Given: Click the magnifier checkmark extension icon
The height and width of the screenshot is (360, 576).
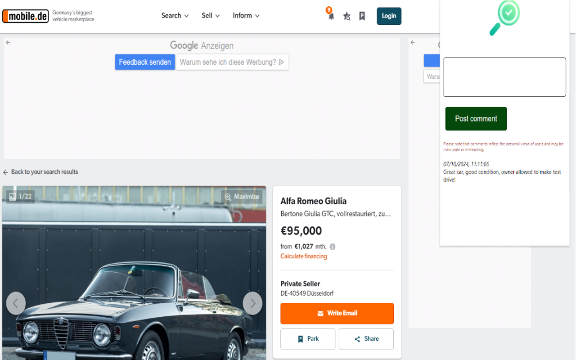Looking at the screenshot, I should pyautogui.click(x=504, y=18).
